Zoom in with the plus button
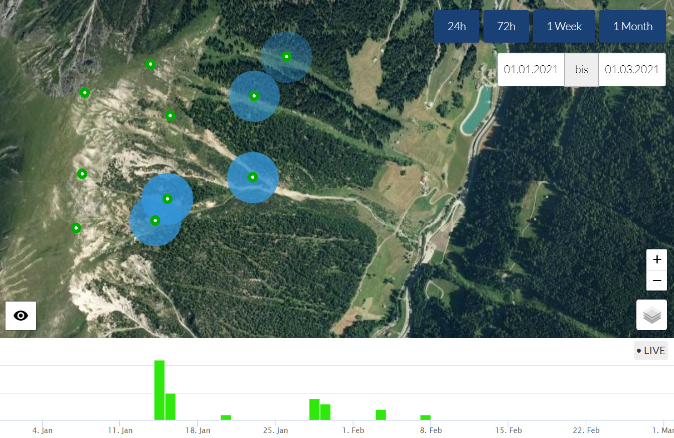 click(x=656, y=260)
